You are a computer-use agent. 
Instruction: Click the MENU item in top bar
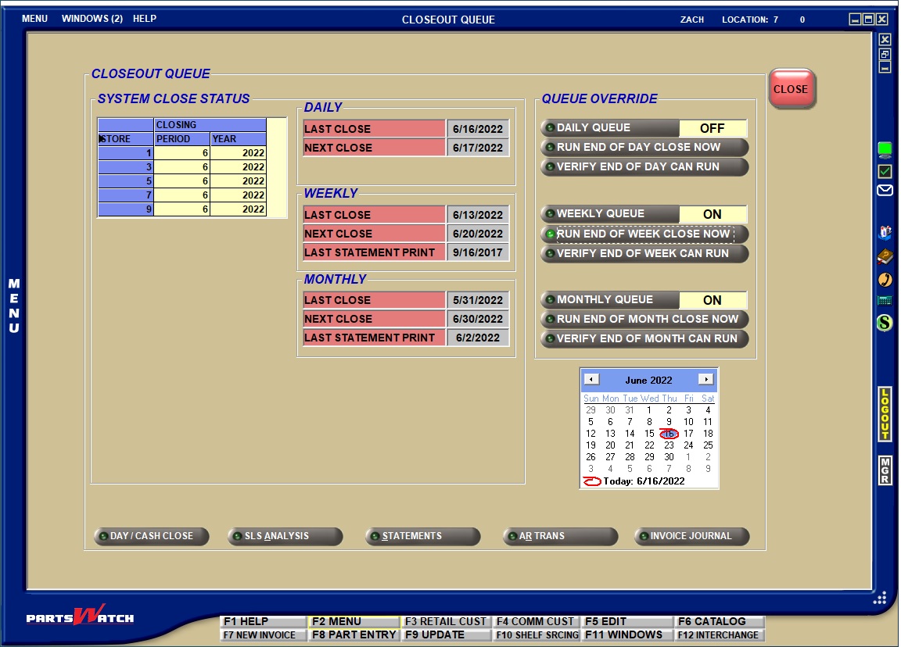coord(34,19)
